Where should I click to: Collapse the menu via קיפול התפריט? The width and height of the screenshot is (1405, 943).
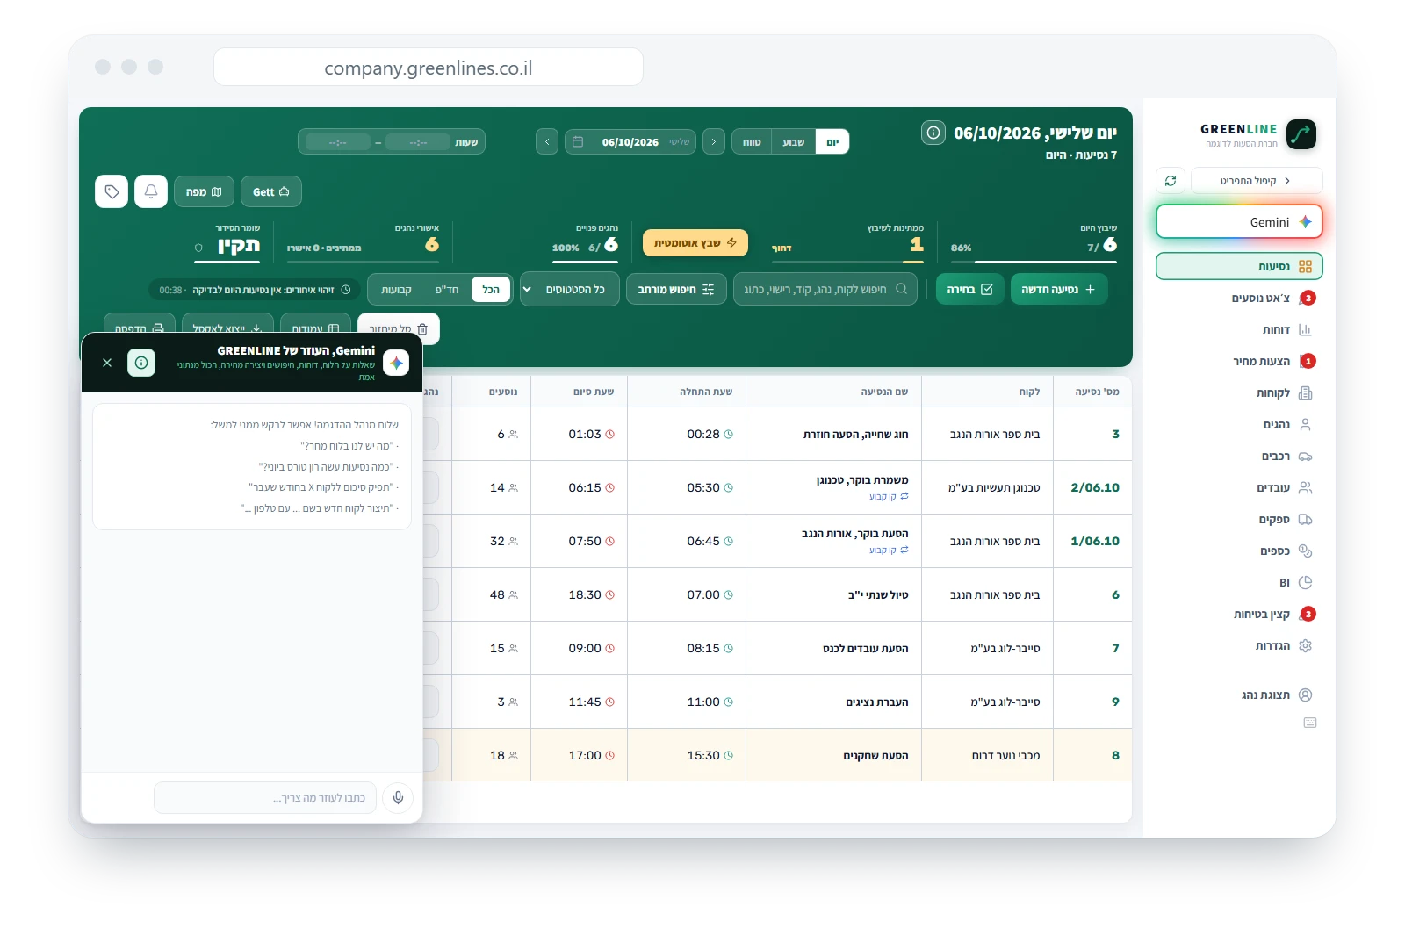(x=1256, y=181)
